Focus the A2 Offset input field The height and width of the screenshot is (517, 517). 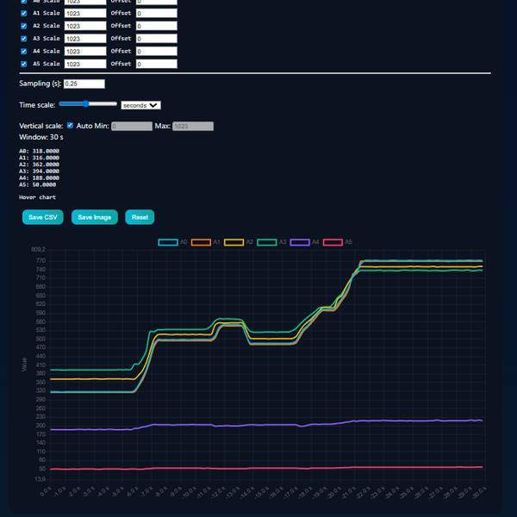click(x=157, y=26)
